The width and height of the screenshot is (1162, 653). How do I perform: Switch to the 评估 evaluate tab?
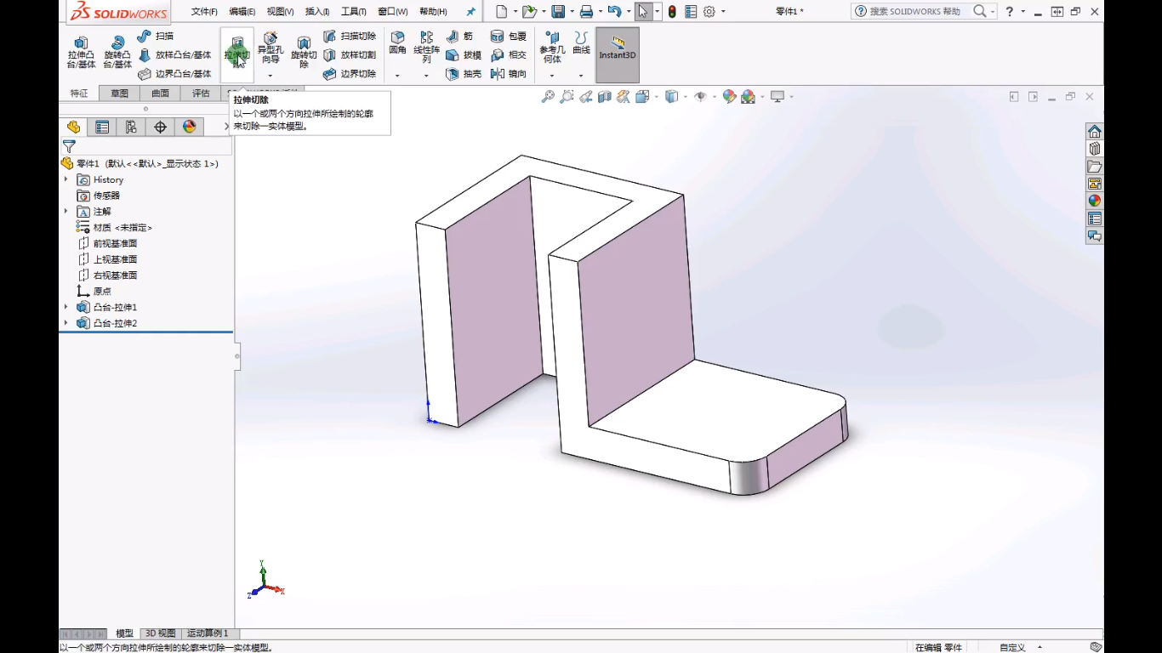(x=201, y=94)
